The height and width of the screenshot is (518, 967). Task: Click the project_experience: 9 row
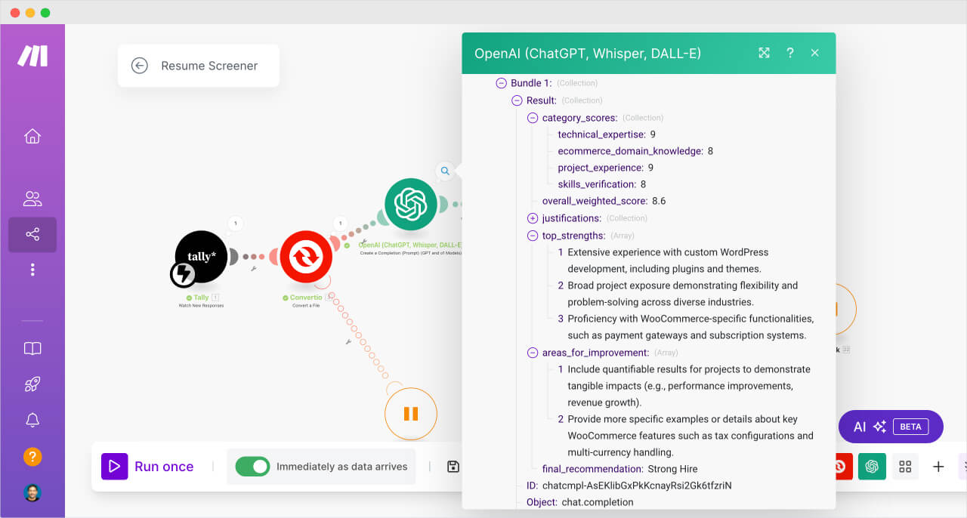click(606, 168)
